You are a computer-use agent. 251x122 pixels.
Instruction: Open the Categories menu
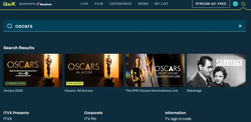tap(120, 4)
